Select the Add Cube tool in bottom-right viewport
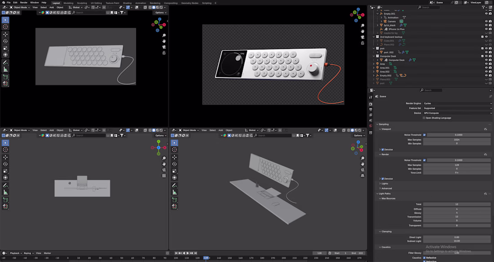This screenshot has height=262, width=494. click(175, 200)
